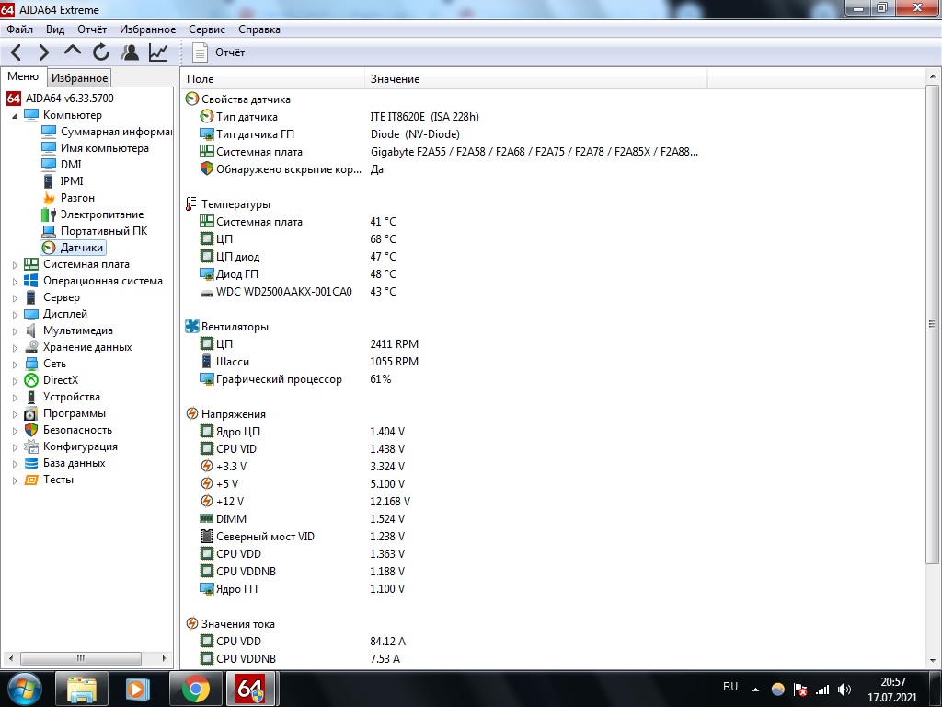Image resolution: width=942 pixels, height=707 pixels.
Task: Open the graph chart toolbar icon
Action: point(158,52)
